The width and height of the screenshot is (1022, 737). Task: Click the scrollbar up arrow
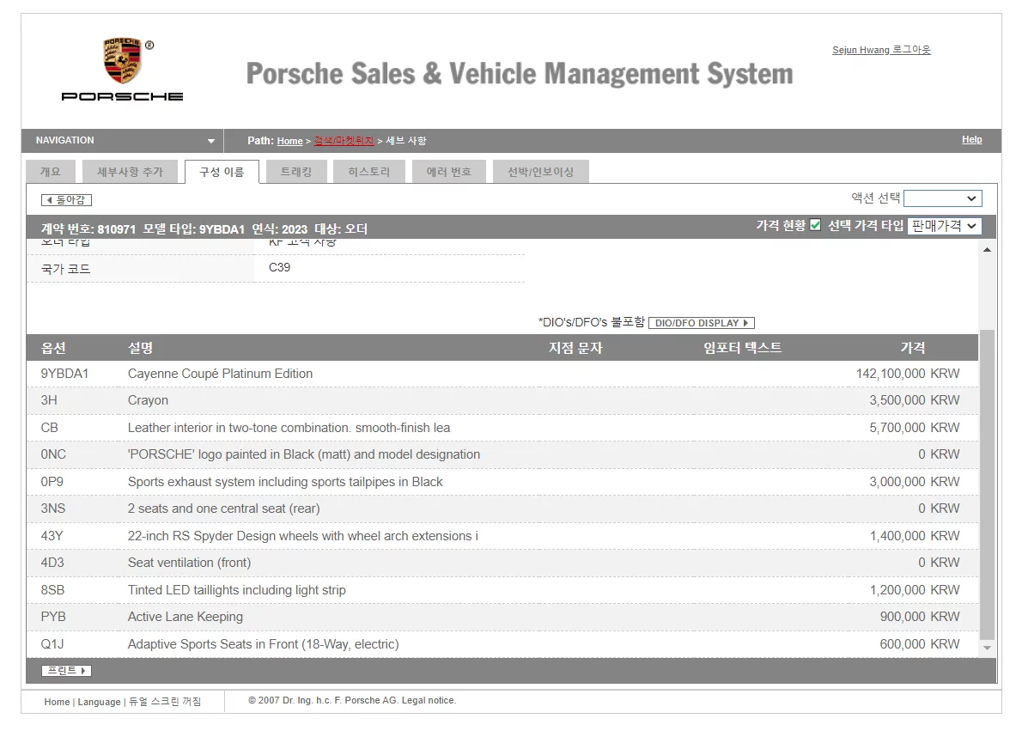click(x=987, y=250)
